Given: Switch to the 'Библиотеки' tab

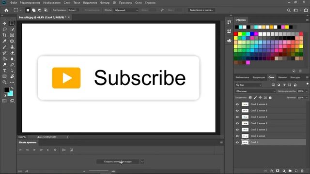Looking at the screenshot, I should pos(242,77).
